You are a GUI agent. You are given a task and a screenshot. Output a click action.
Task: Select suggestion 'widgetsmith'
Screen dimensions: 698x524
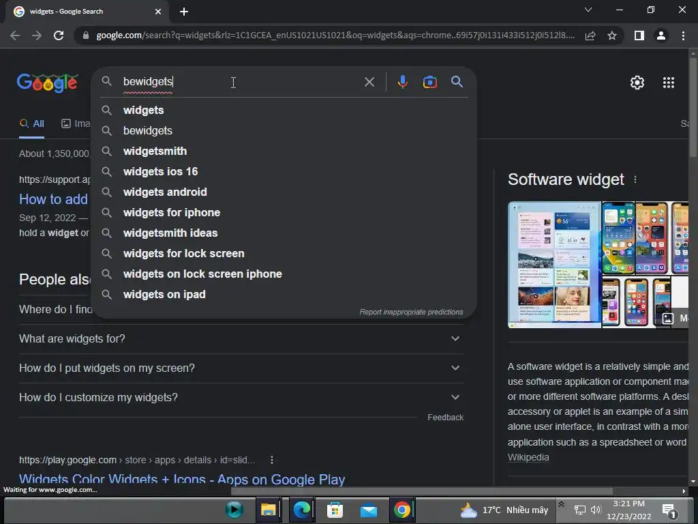284,151
